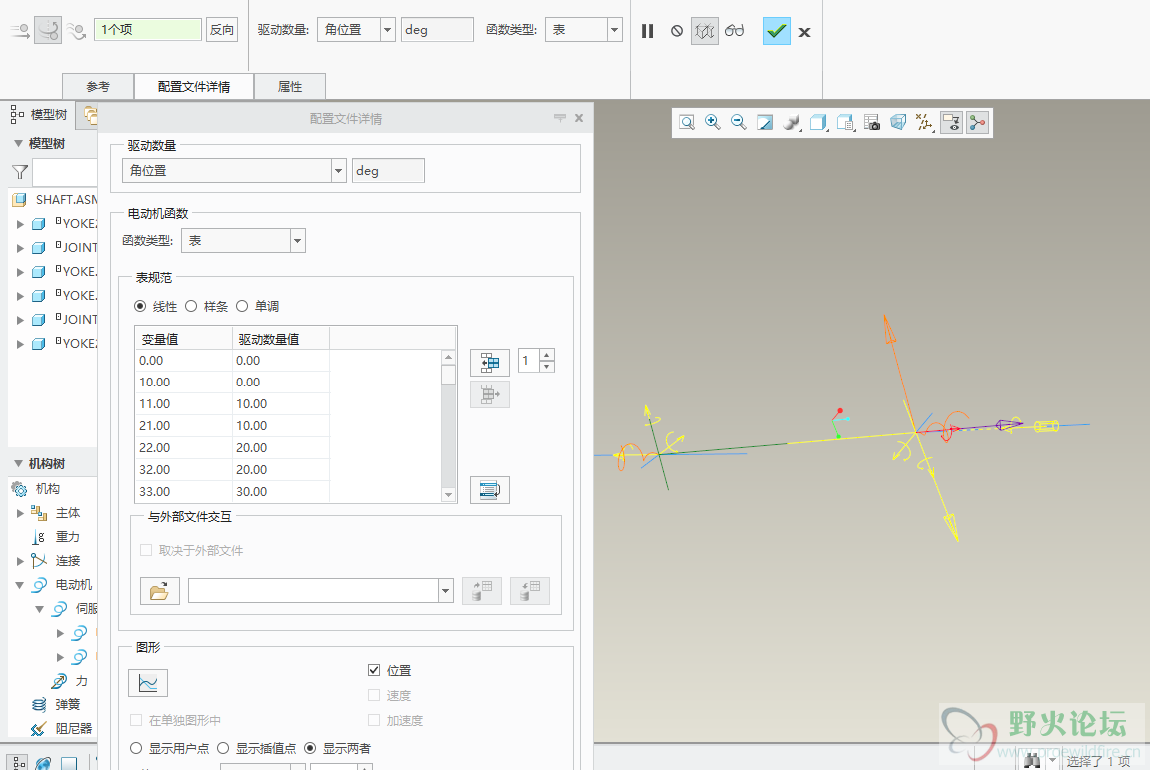
Task: Expand the 连接 node
Action: coord(21,561)
